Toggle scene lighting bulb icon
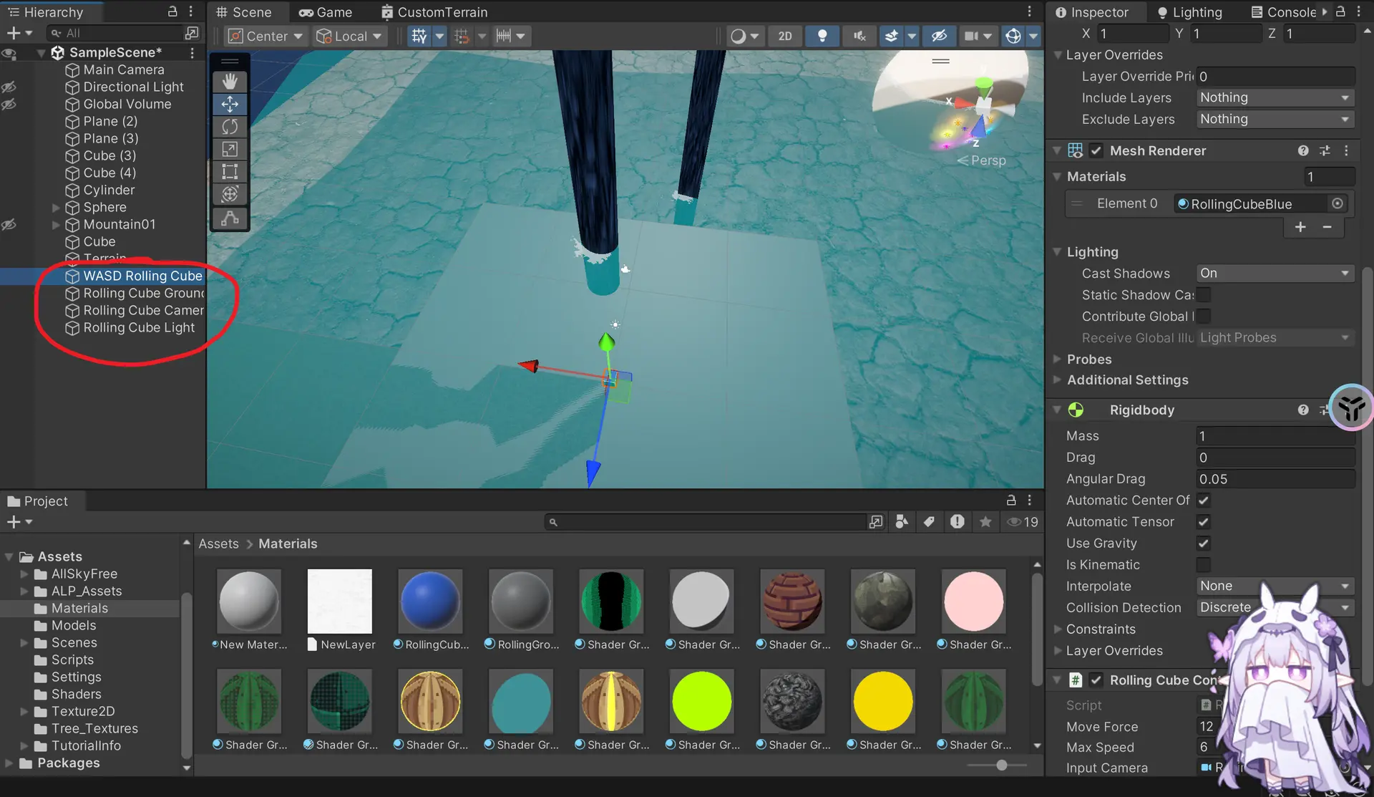 822,36
